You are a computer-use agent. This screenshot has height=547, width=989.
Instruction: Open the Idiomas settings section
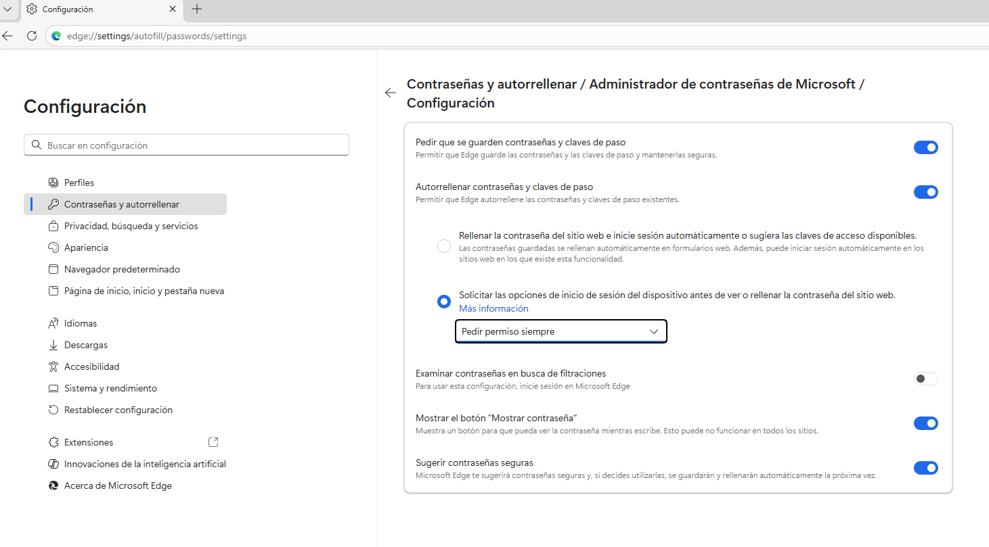[x=125, y=323]
